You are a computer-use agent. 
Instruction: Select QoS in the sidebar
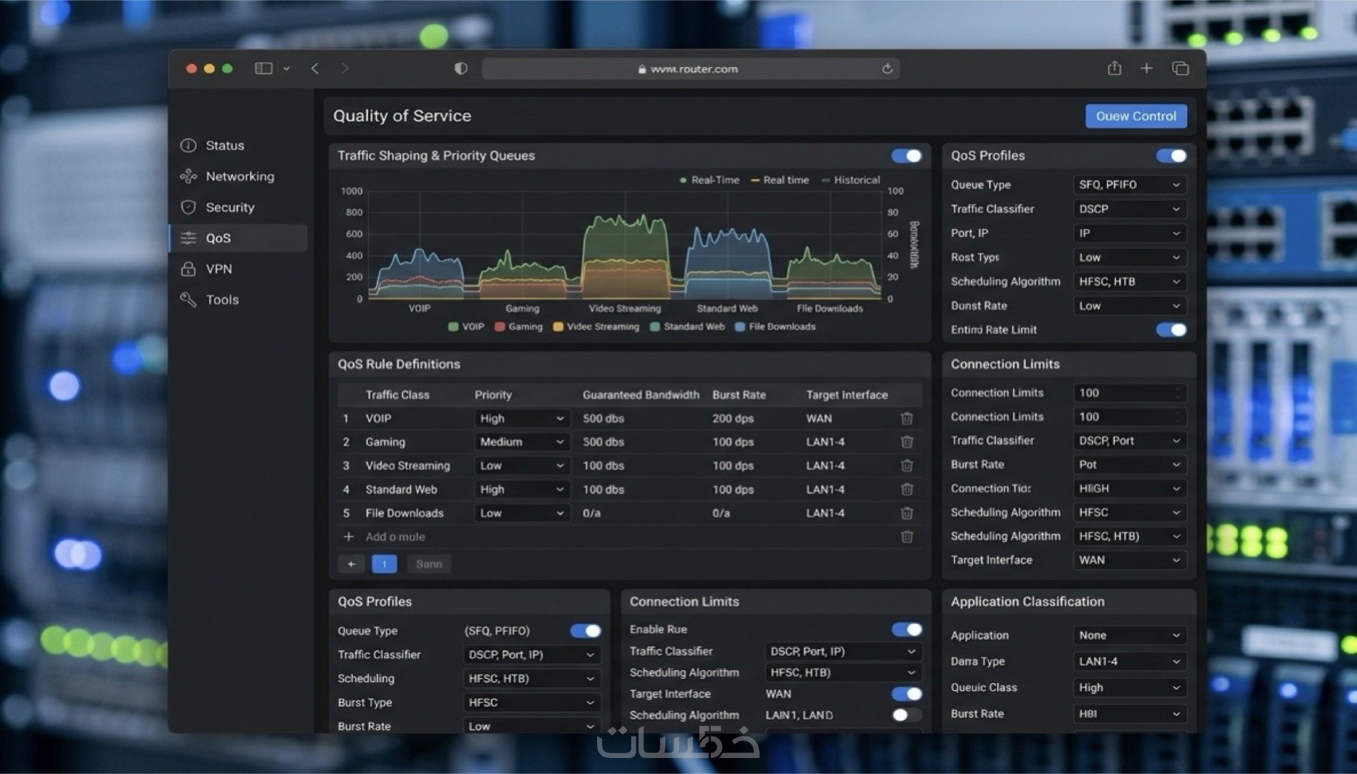[x=238, y=238]
